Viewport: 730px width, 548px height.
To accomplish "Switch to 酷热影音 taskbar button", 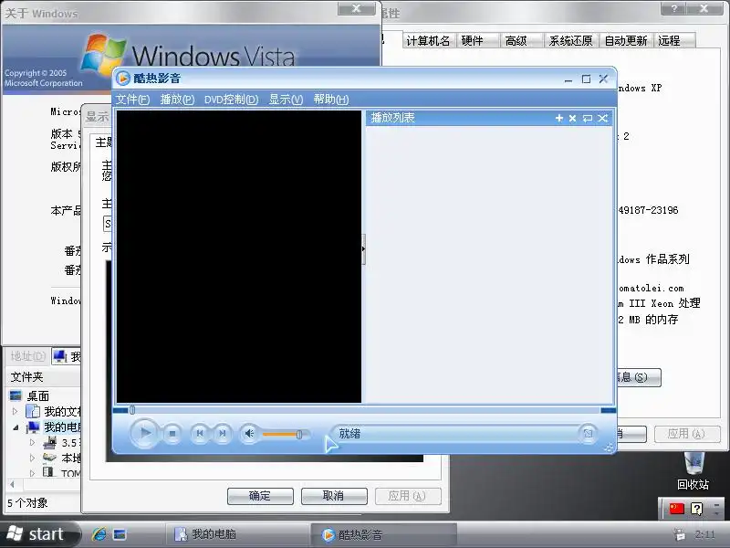I will coord(384,534).
